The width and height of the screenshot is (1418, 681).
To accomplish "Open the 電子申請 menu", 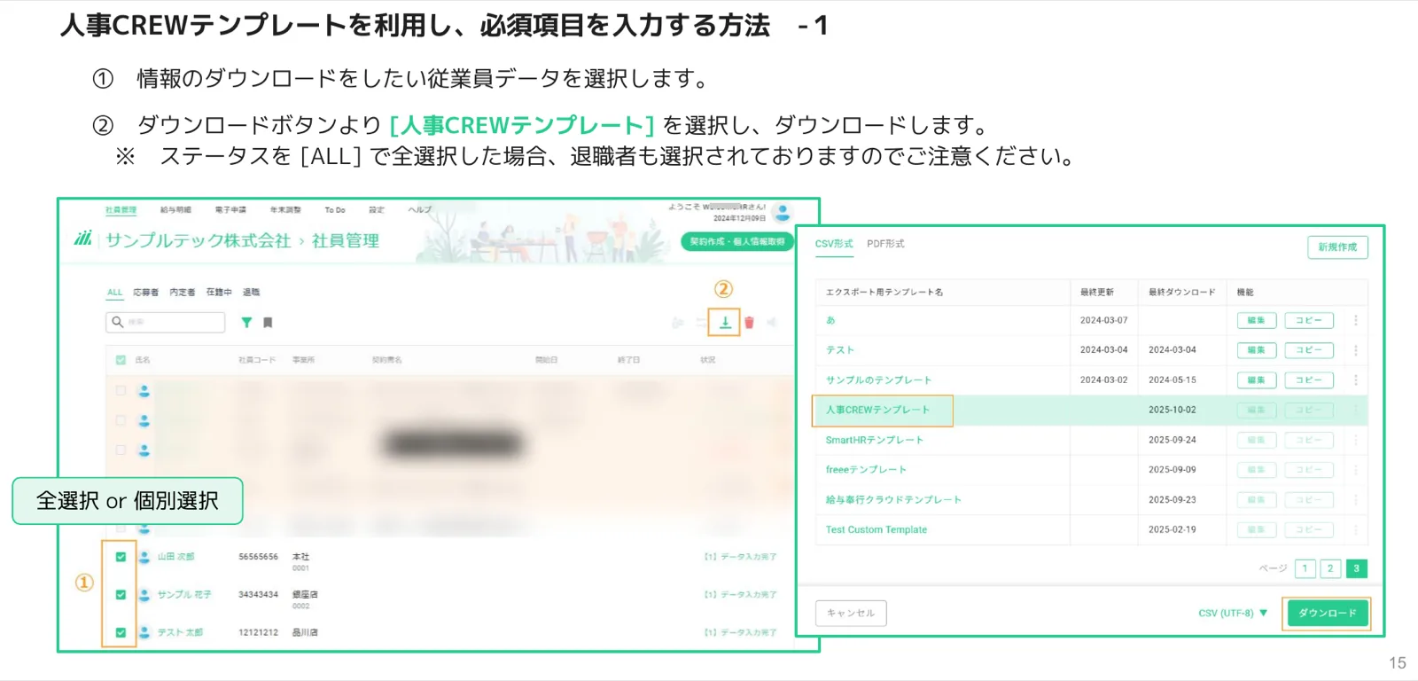I will pos(230,210).
